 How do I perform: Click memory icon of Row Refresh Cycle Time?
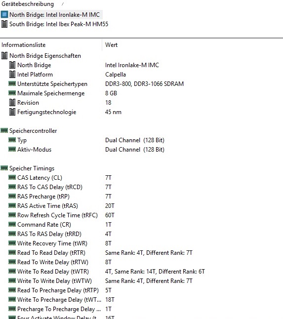pyautogui.click(x=12, y=215)
